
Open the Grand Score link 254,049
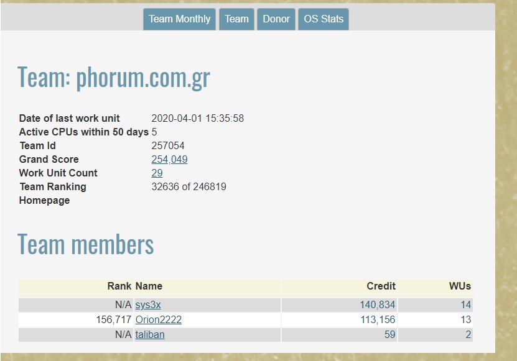click(x=169, y=160)
